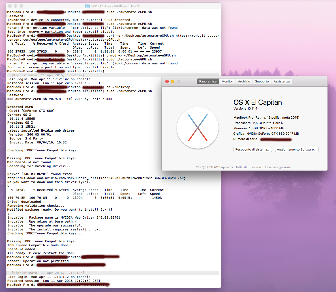336x292 pixels.
Task: Select the Assistenza tab
Action: click(282, 81)
